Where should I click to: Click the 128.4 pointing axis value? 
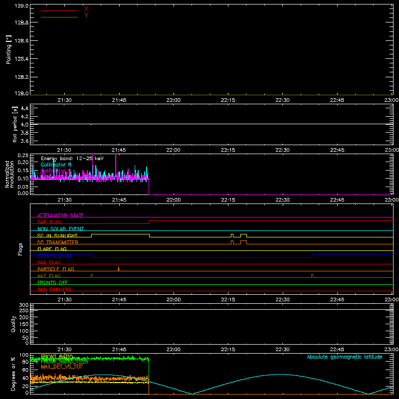click(x=21, y=59)
